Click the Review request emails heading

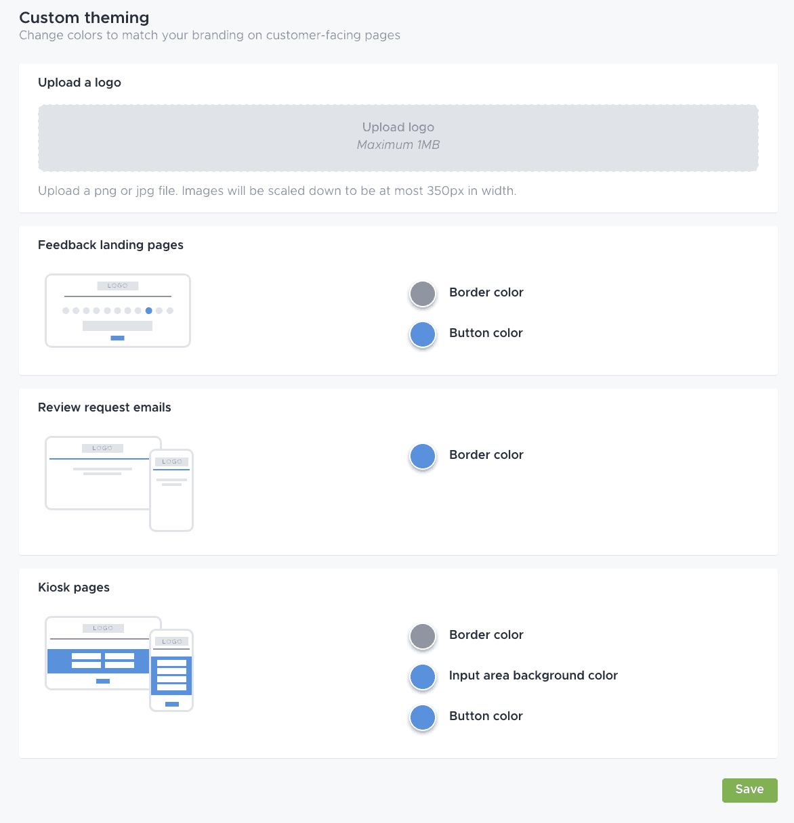point(104,407)
